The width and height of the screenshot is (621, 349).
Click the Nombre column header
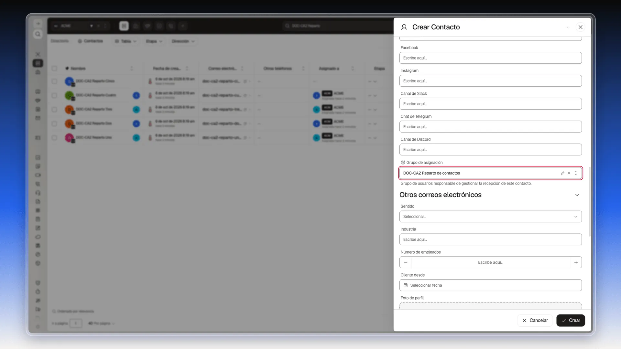pos(78,69)
